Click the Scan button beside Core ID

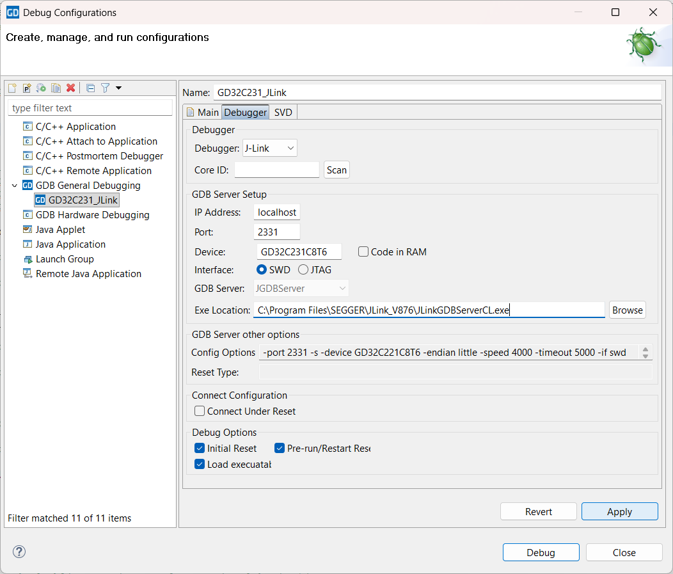[336, 170]
